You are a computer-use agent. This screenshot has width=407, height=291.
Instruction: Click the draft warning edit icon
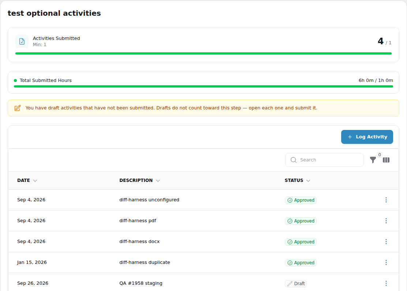pyautogui.click(x=18, y=108)
